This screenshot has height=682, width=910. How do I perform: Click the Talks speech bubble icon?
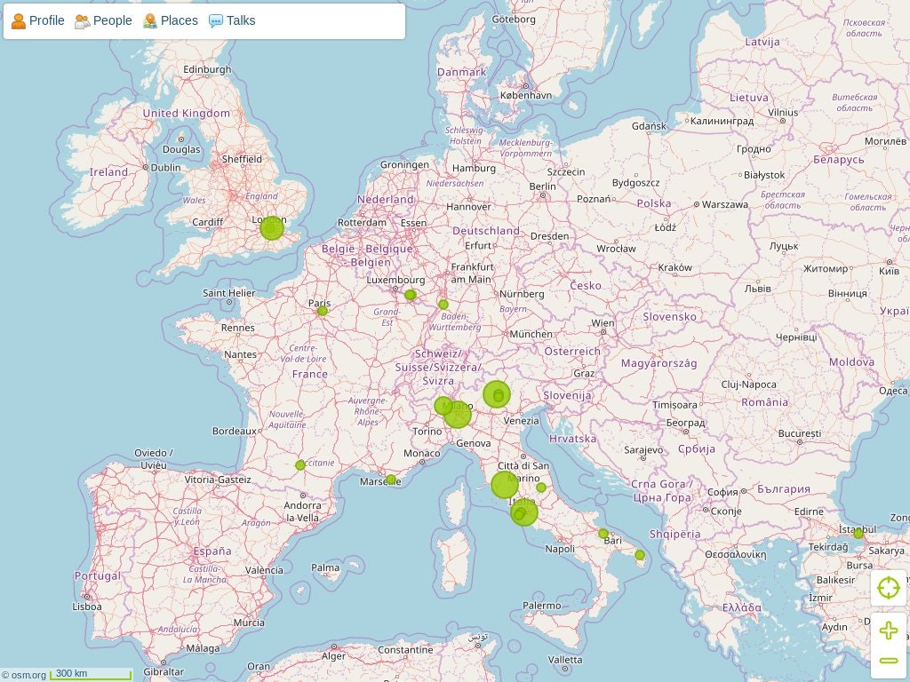tap(216, 21)
